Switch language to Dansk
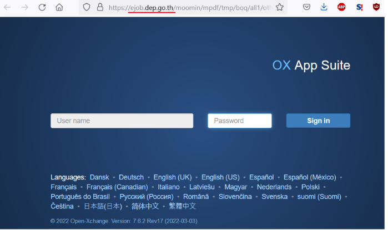 click(x=99, y=177)
